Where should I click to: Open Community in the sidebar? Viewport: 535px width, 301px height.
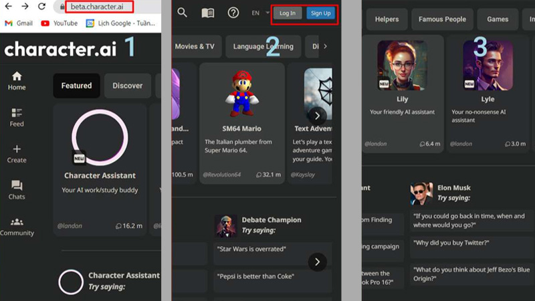(x=17, y=227)
